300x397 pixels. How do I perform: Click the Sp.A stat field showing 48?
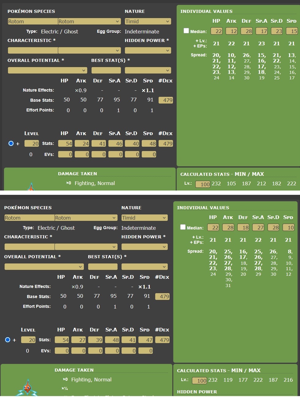coord(112,340)
